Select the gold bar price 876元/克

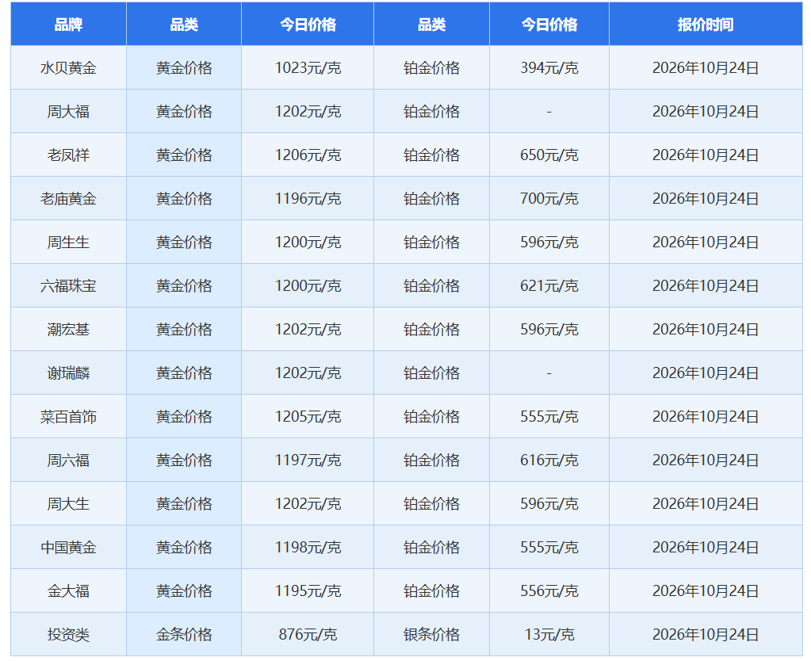pyautogui.click(x=308, y=635)
